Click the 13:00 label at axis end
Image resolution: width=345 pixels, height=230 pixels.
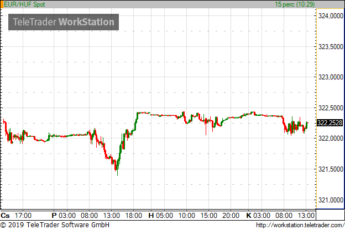point(306,215)
